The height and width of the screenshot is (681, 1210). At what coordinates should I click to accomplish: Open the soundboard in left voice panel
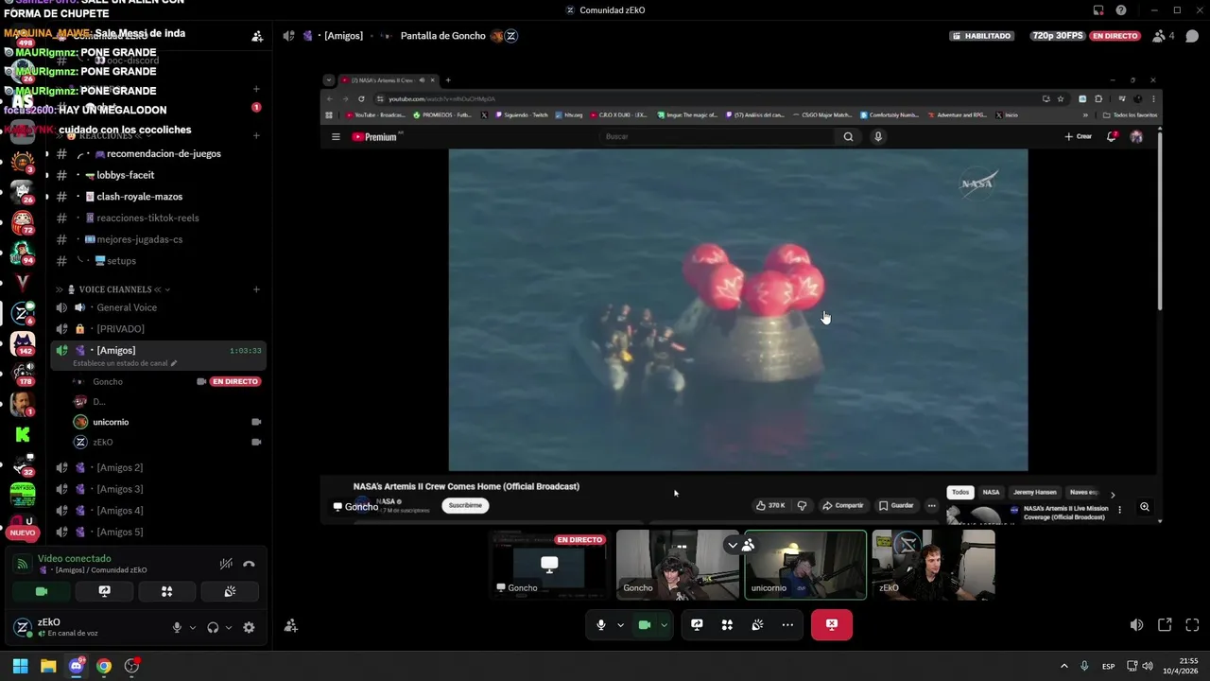[230, 591]
